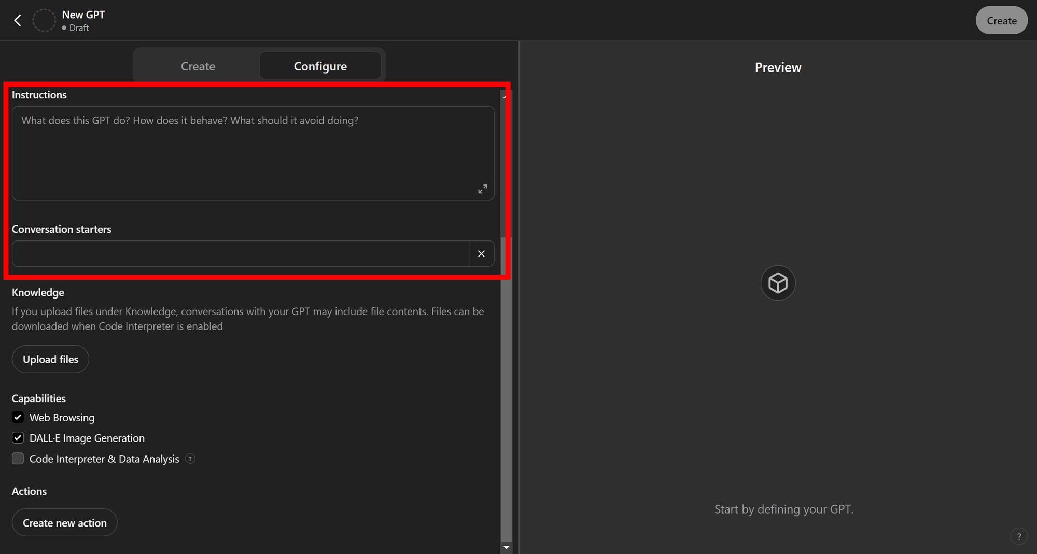Click the scroll down arrow of Configure panel

coord(506,547)
